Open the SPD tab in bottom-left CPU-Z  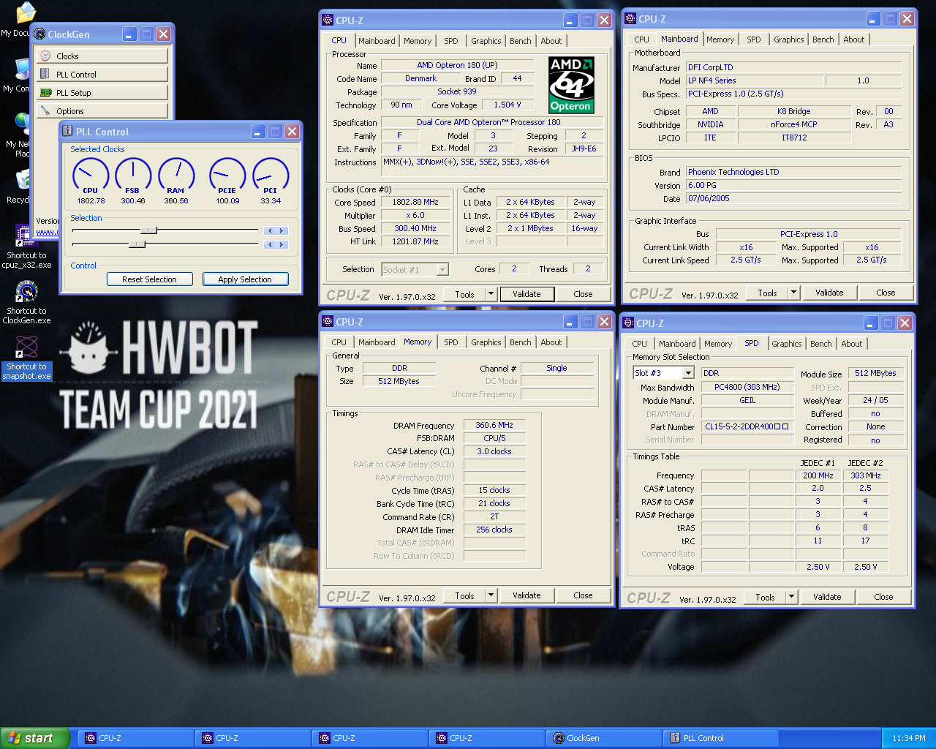pos(451,342)
